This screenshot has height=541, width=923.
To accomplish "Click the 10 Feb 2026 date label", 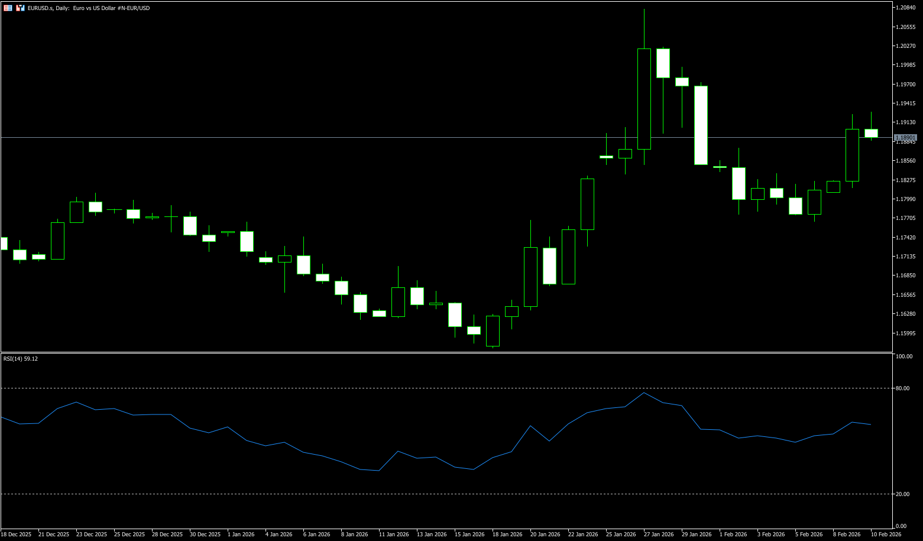I will click(886, 534).
